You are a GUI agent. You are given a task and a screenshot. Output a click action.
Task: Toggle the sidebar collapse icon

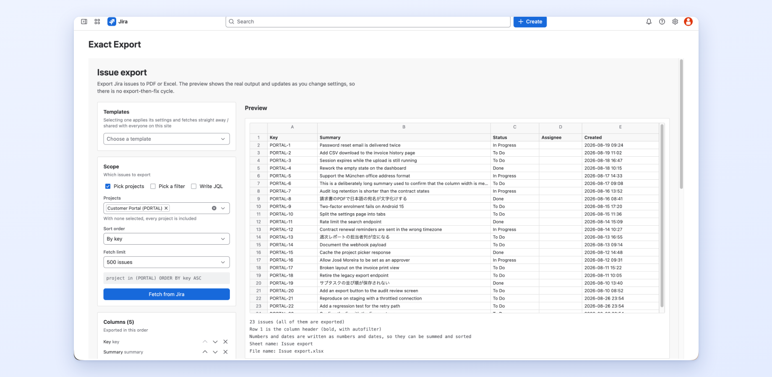(84, 21)
